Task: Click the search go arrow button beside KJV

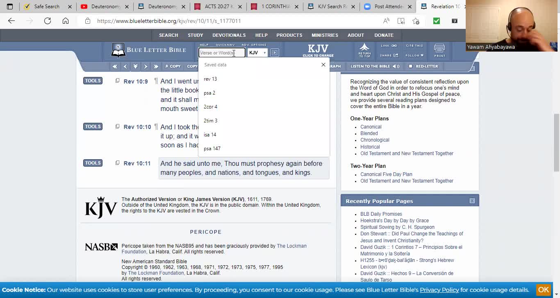Action: pyautogui.click(x=274, y=53)
